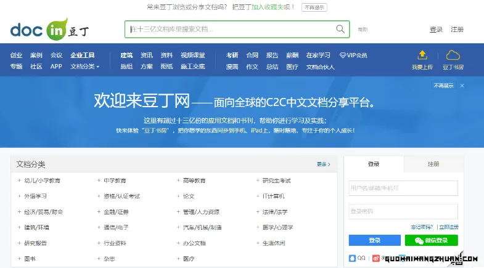The image size is (484, 268).
Task: Open 考研 in the nav bar
Action: pyautogui.click(x=232, y=55)
